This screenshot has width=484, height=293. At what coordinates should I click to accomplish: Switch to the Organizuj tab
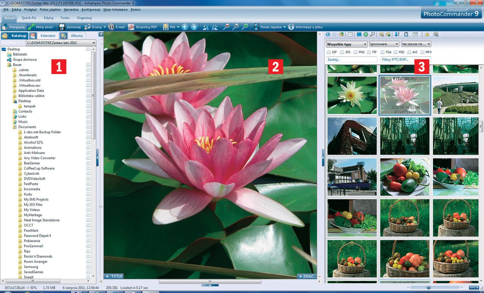coord(84,18)
